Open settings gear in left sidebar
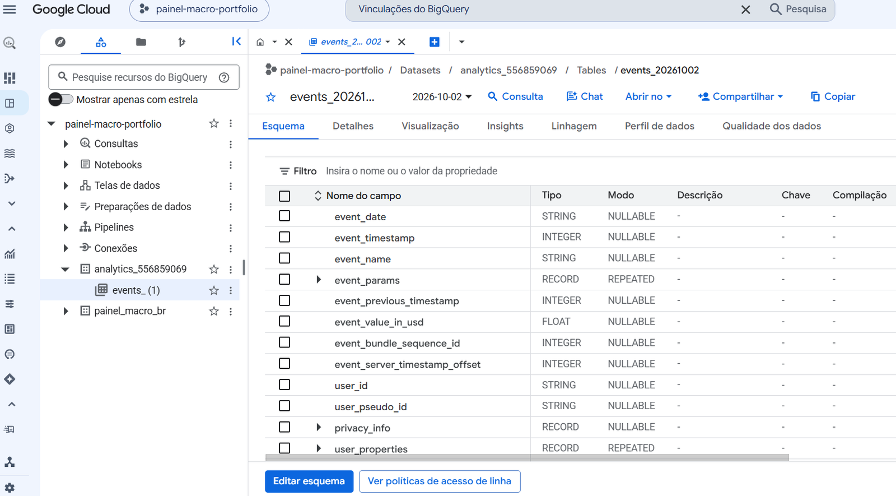Screen dimensions: 896x496 pyautogui.click(x=10, y=488)
